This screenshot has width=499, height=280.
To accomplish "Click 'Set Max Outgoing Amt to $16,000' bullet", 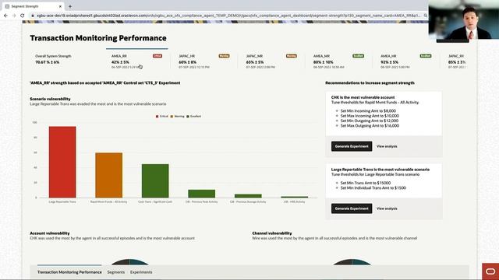I will click(x=370, y=126).
